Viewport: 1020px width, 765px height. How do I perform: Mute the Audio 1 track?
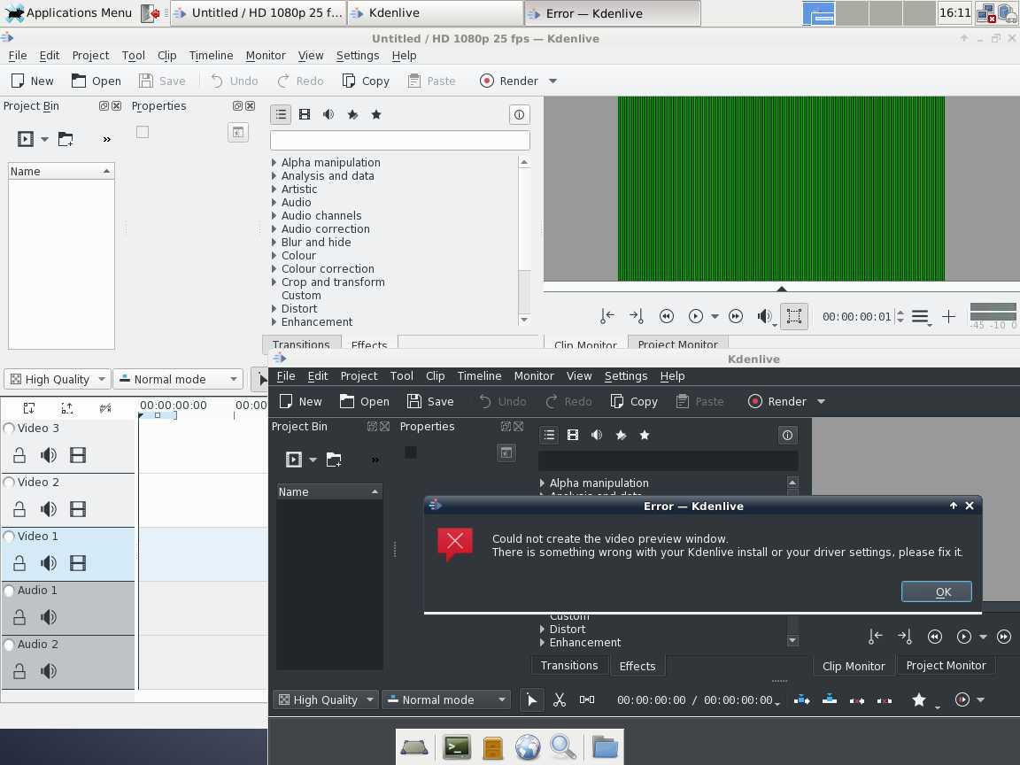(x=49, y=617)
